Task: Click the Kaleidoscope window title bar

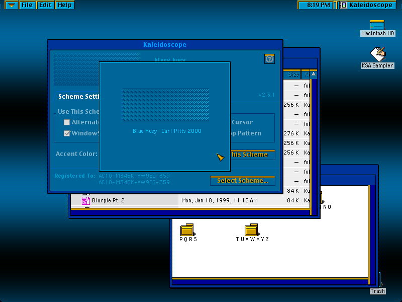Action: point(165,45)
